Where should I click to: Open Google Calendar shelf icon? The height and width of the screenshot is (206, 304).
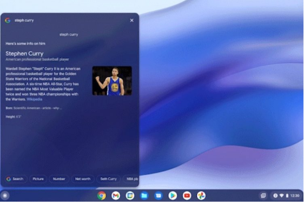[x=130, y=196]
